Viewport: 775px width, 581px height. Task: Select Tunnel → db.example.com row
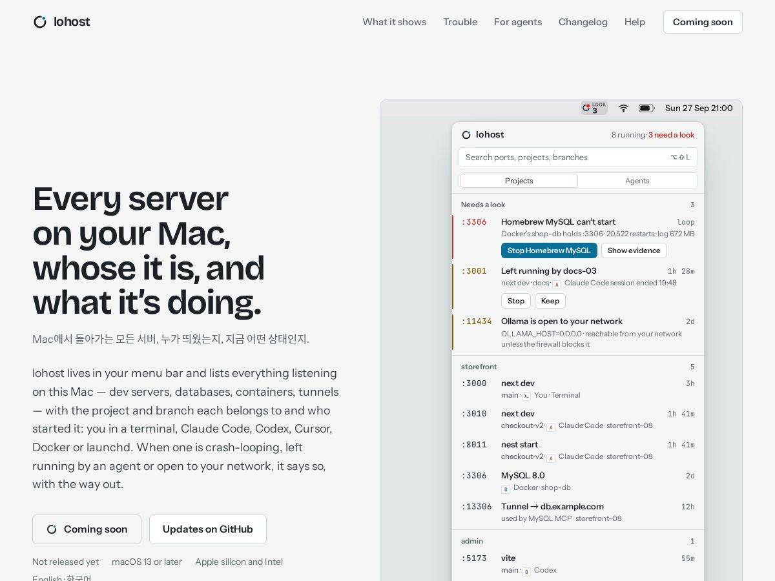point(578,513)
